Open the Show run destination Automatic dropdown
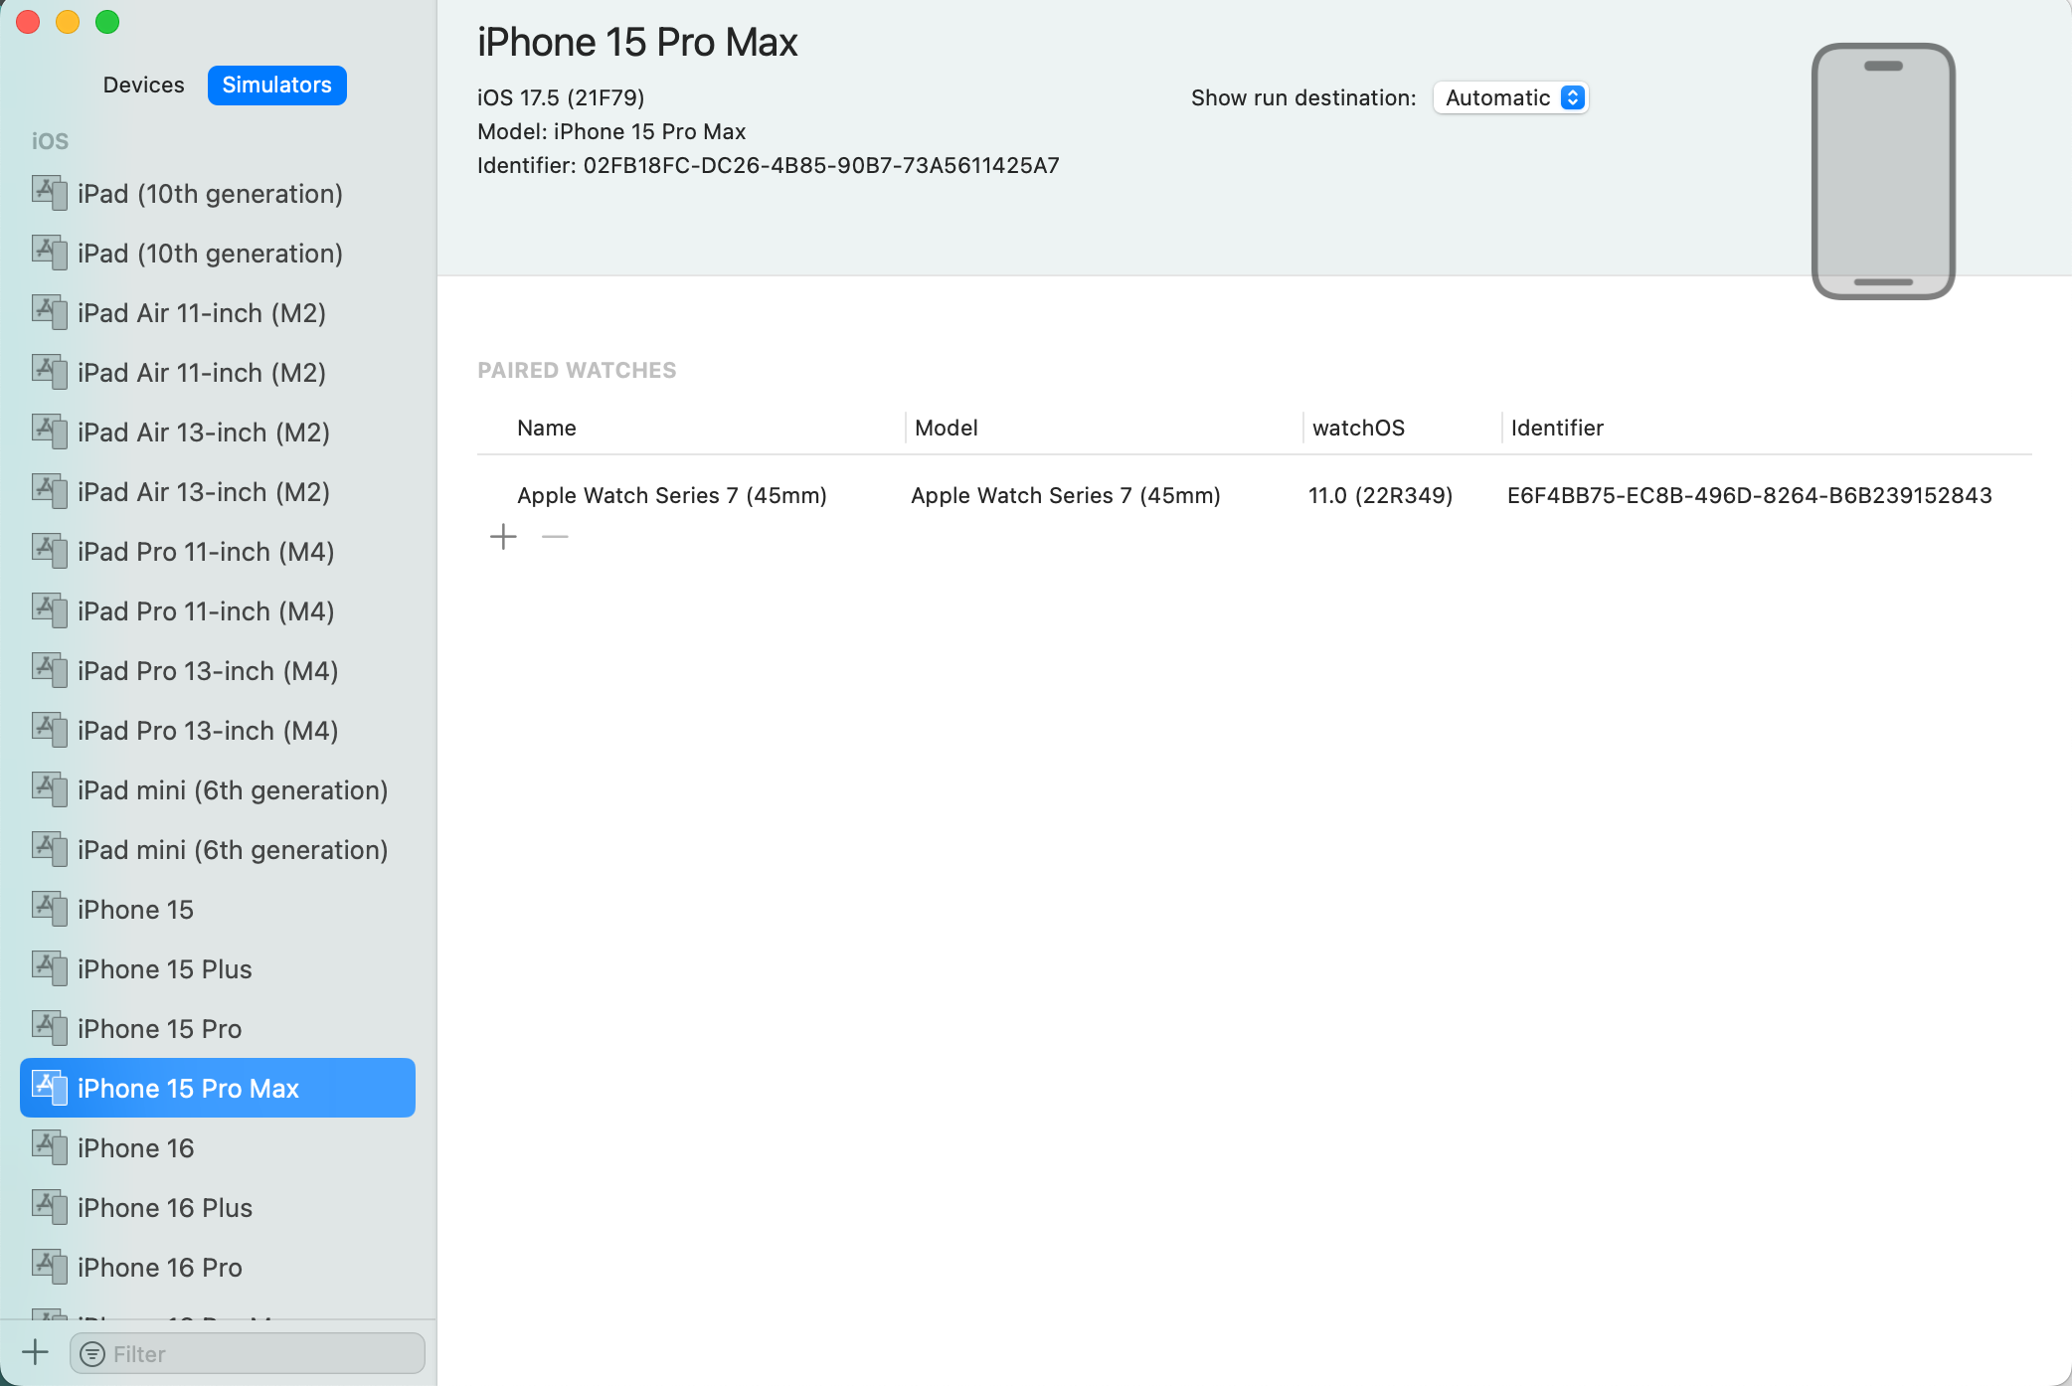This screenshot has width=2072, height=1386. (1510, 98)
